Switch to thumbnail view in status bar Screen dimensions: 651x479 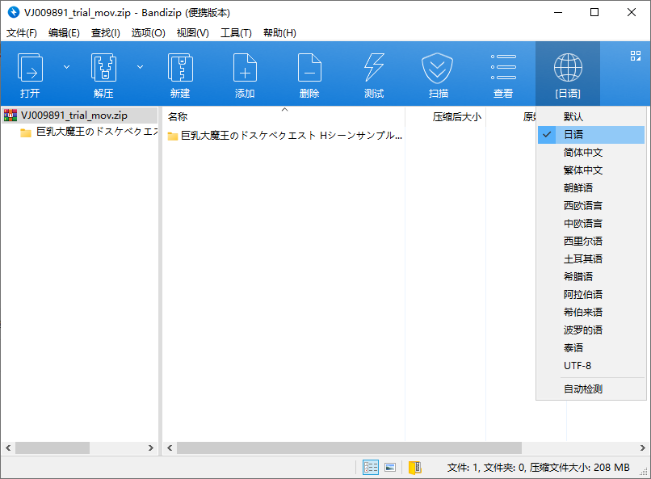pos(390,467)
